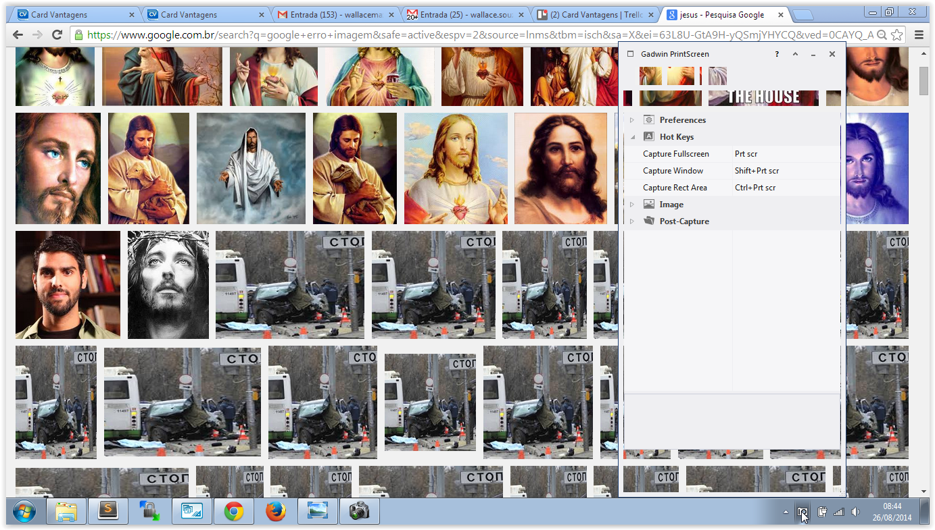Click the Preferences gear icon
Viewport: 935px width, 530px height.
649,120
